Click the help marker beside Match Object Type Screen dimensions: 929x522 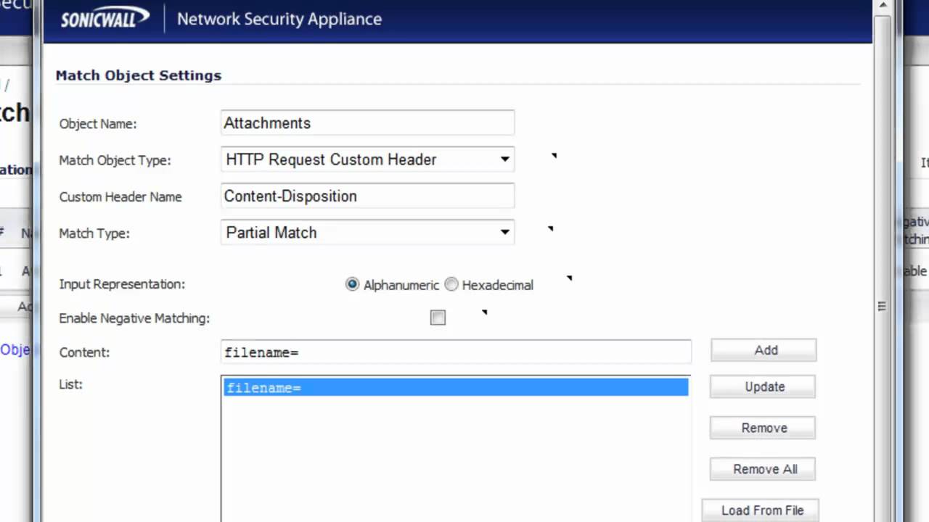point(554,155)
